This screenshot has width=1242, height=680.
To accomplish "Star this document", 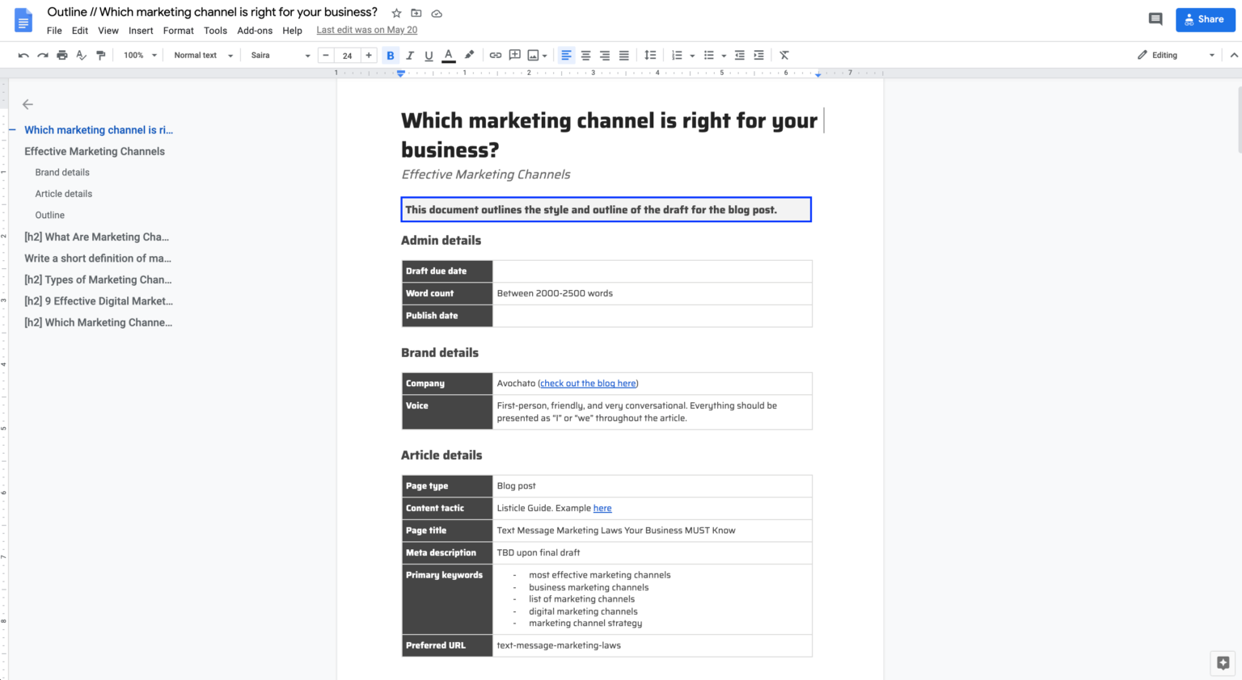I will 396,13.
